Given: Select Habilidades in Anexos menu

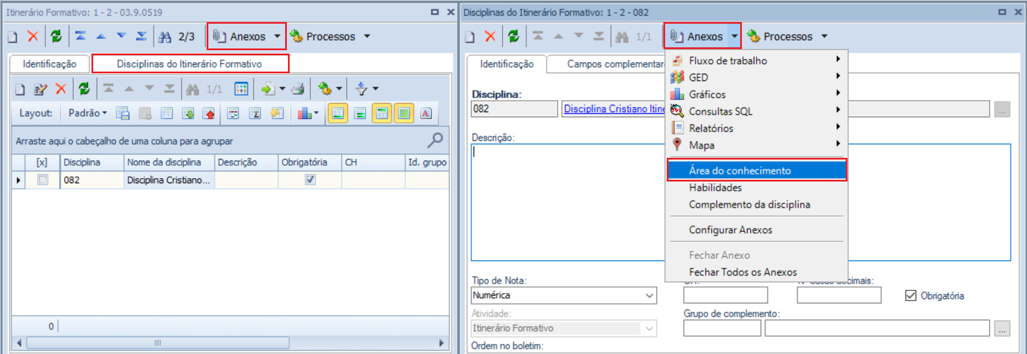Looking at the screenshot, I should click(x=757, y=187).
